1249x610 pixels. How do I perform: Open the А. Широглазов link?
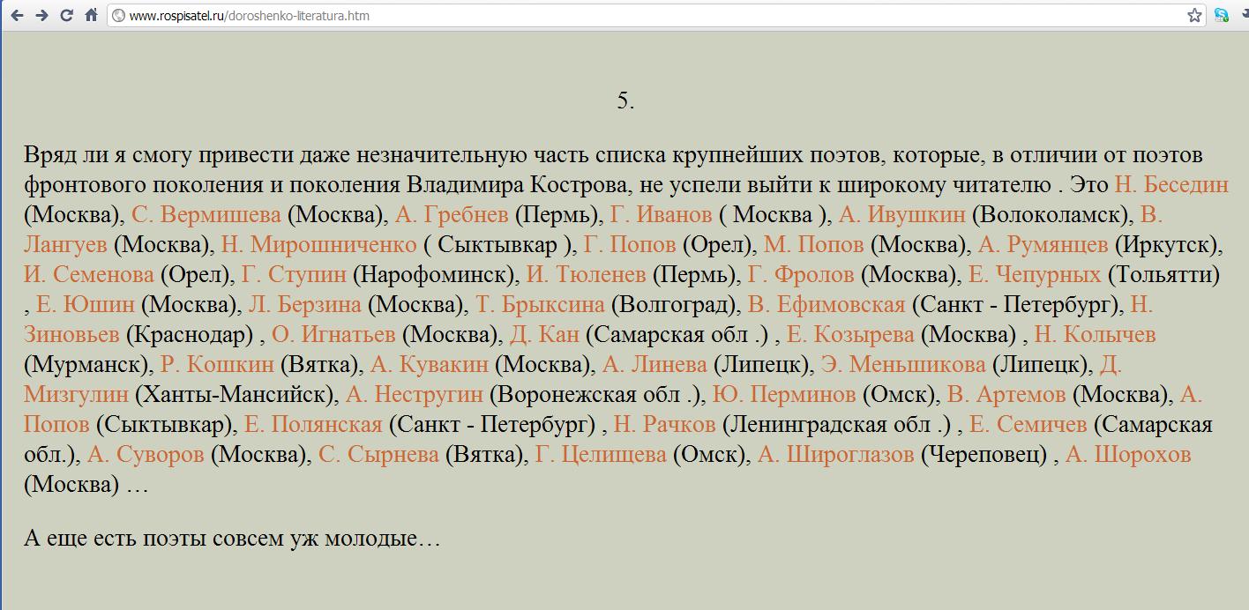point(835,455)
